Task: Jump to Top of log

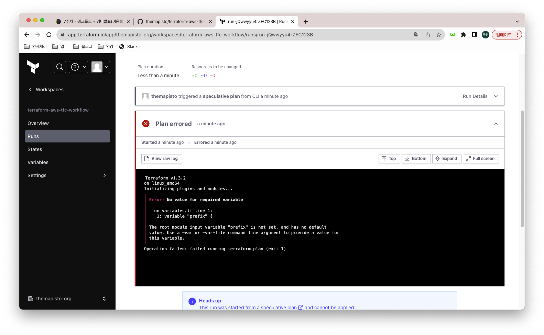Action: (x=389, y=159)
